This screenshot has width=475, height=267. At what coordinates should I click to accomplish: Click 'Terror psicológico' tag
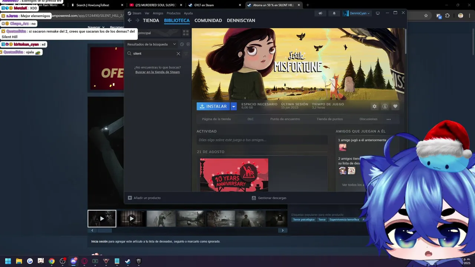[x=304, y=220]
